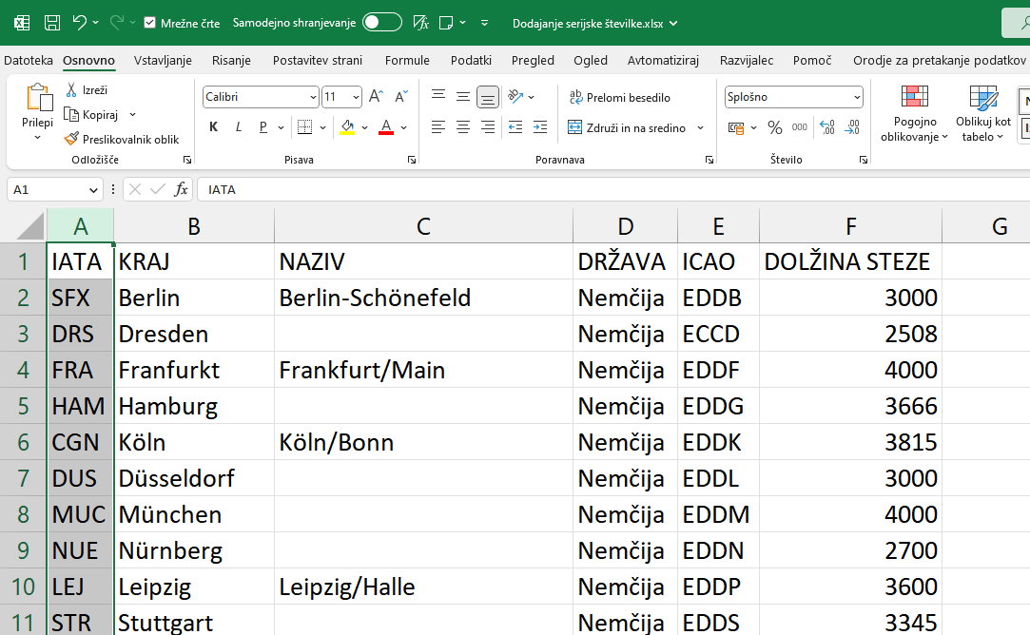Viewport: 1030px width, 635px height.
Task: Open Oblikuj kot tabelo button
Action: (x=983, y=114)
